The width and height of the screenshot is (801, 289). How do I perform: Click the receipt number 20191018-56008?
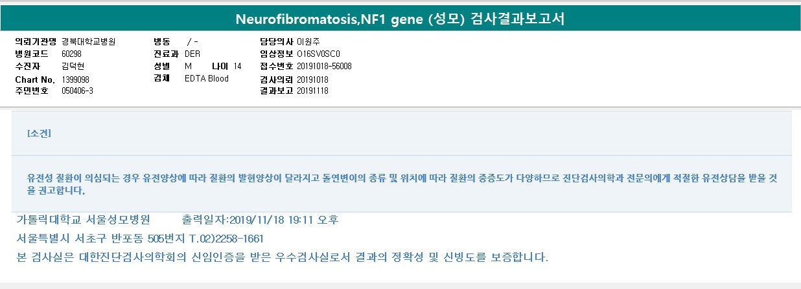324,67
